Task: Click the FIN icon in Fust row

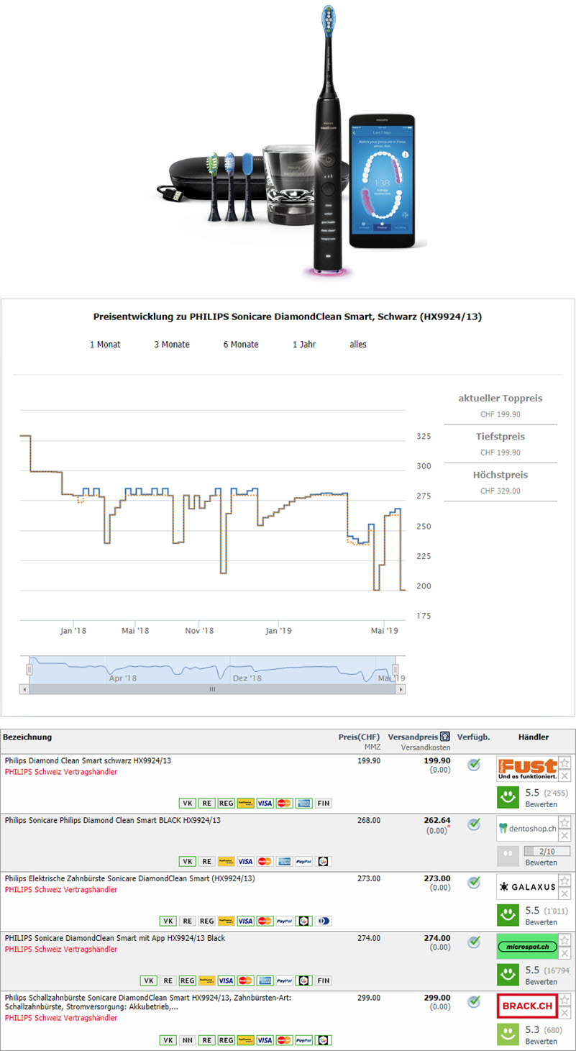Action: 323,803
